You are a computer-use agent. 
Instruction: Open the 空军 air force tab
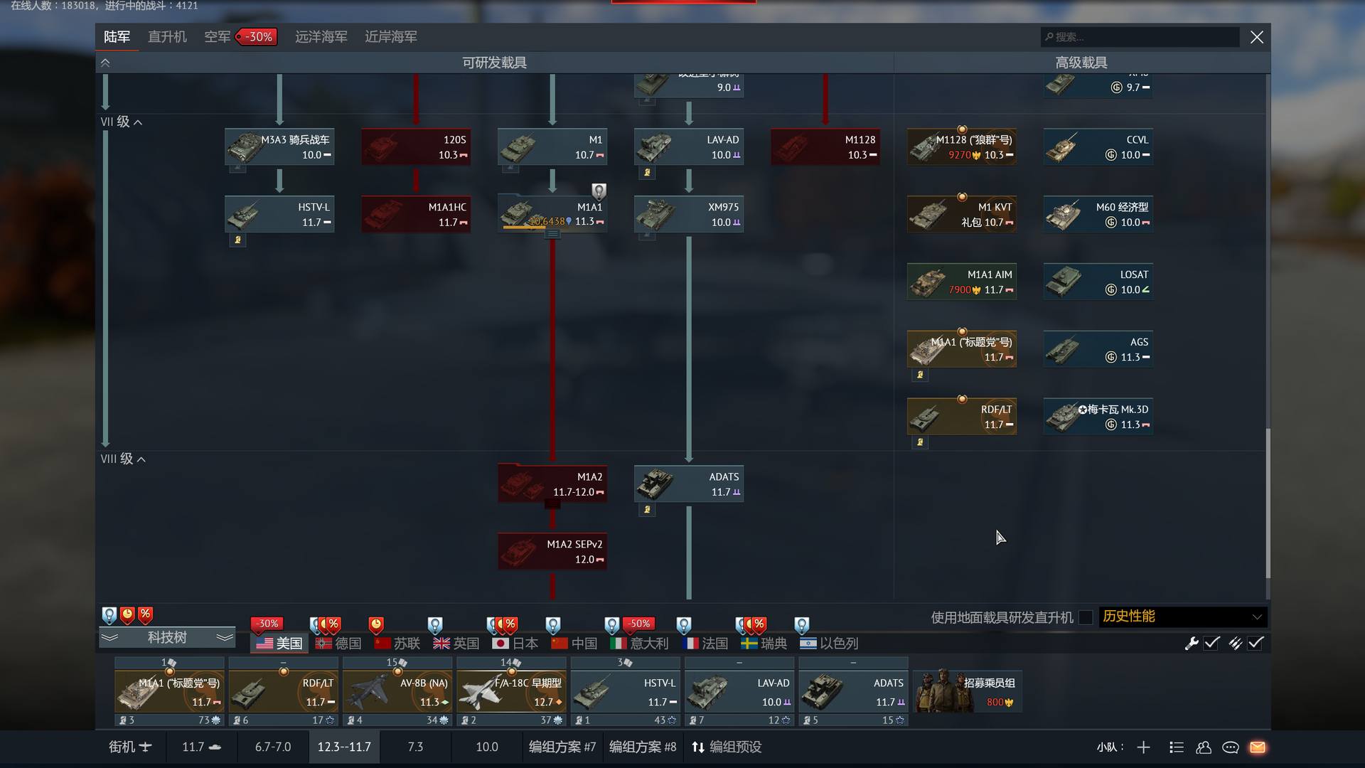(217, 36)
